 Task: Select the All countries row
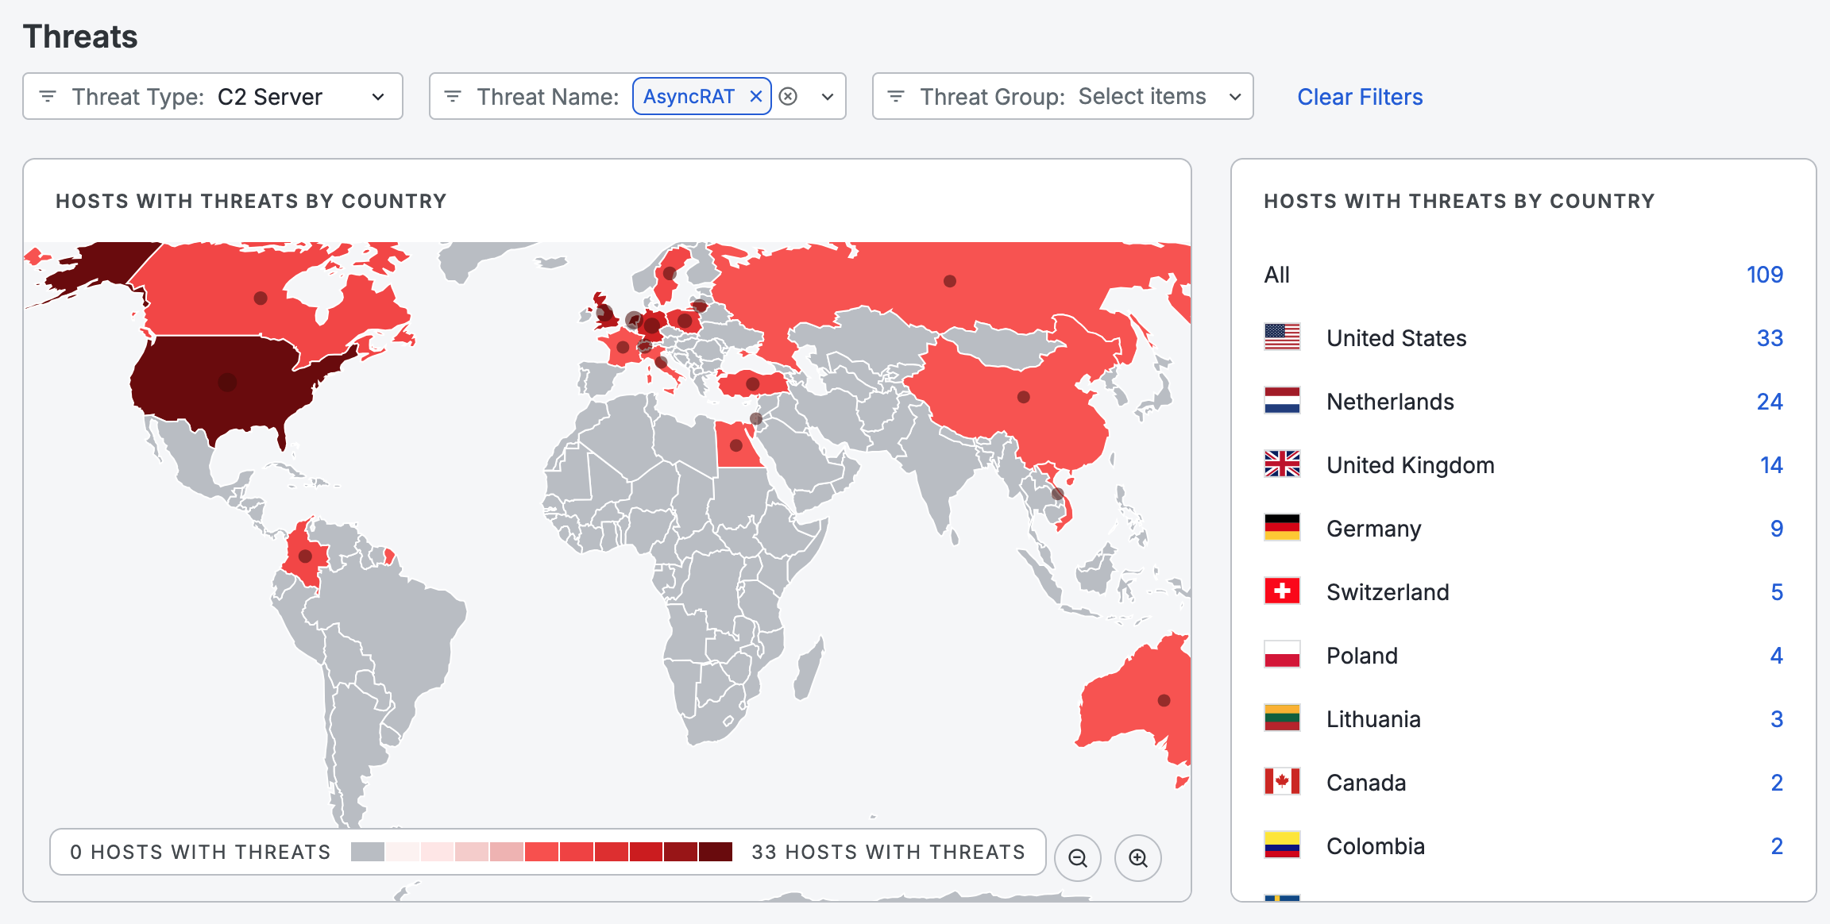coord(1276,275)
